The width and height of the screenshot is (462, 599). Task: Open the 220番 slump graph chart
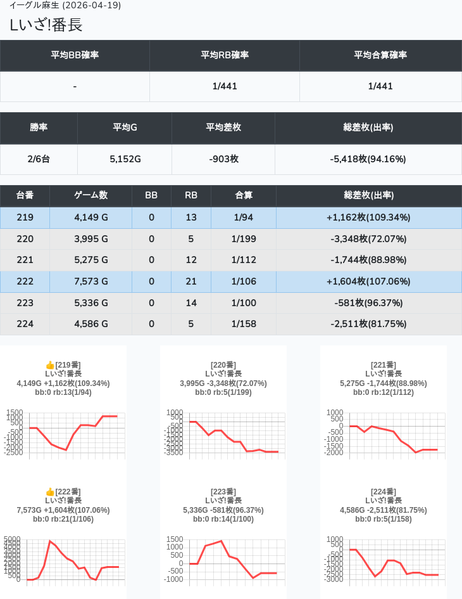pyautogui.click(x=223, y=432)
